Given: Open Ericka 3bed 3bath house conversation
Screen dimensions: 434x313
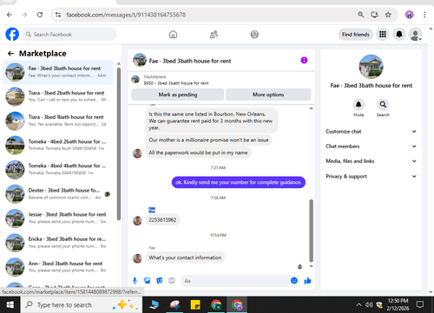Looking at the screenshot, I should 58,243.
